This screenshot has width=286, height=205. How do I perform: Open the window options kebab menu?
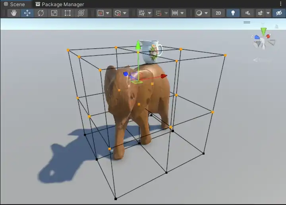pos(281,4)
